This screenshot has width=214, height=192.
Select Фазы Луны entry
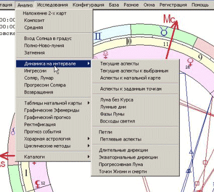(x=135, y=114)
